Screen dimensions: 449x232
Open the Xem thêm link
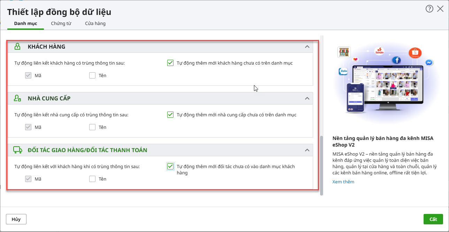pyautogui.click(x=343, y=182)
